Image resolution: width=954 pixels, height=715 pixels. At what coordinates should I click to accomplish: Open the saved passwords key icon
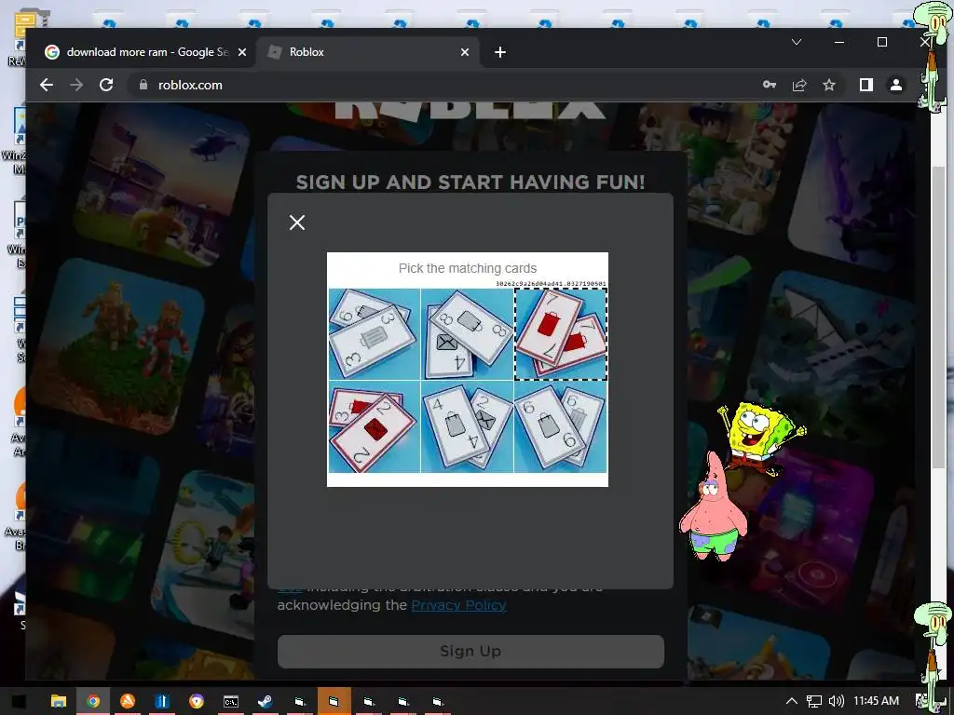click(769, 85)
